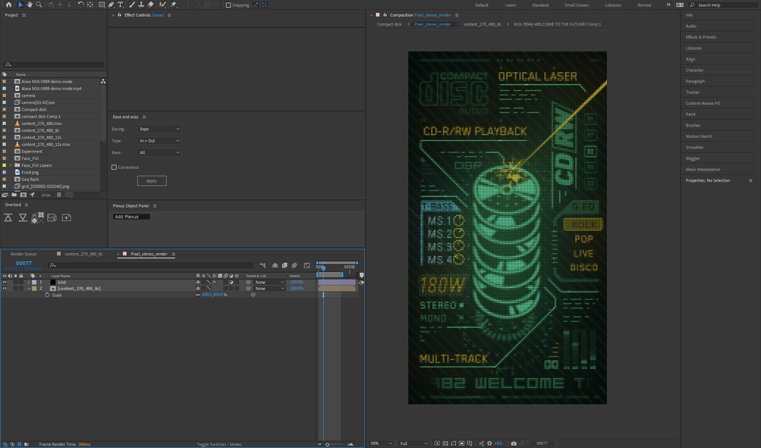The height and width of the screenshot is (448, 761).
Task: Click the Home icon in the toolbar
Action: pyautogui.click(x=9, y=5)
